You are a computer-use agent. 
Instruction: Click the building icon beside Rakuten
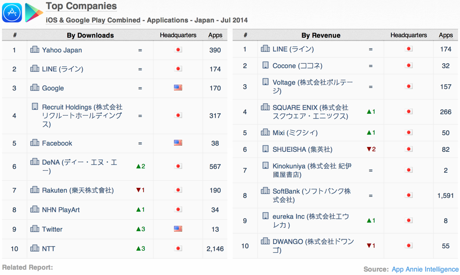click(35, 190)
